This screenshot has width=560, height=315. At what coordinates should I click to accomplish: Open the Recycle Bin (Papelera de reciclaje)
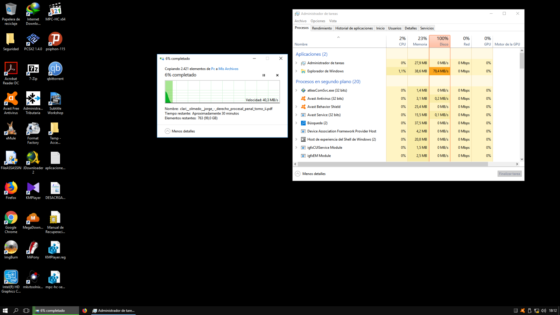[x=11, y=10]
